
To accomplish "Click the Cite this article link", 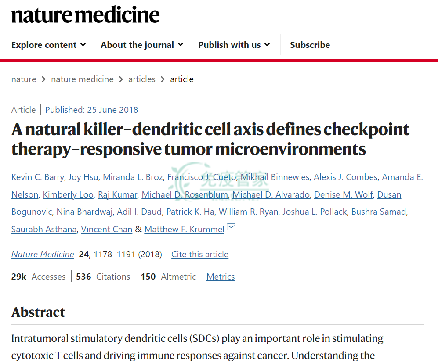I will coord(200,254).
